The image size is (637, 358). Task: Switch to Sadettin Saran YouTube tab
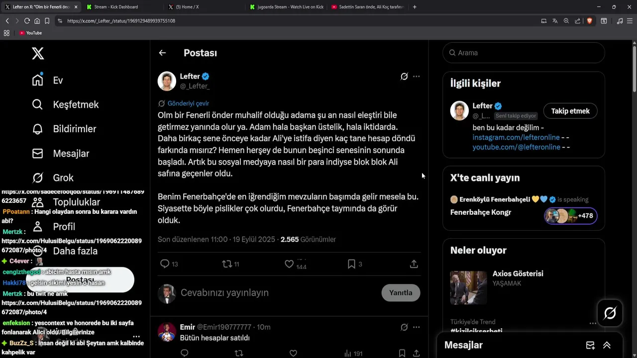pyautogui.click(x=367, y=7)
